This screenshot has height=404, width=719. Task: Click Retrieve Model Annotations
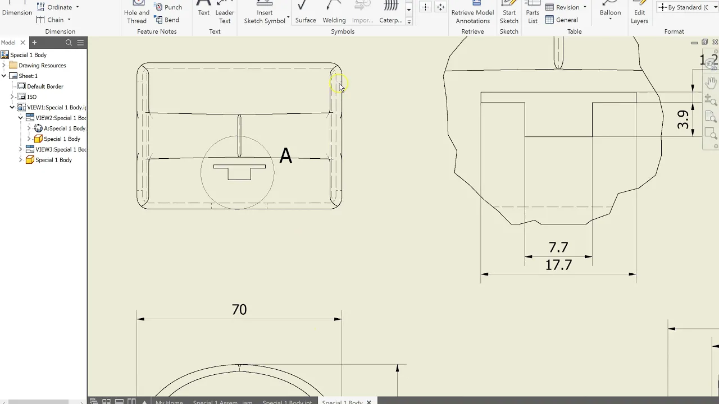point(472,12)
